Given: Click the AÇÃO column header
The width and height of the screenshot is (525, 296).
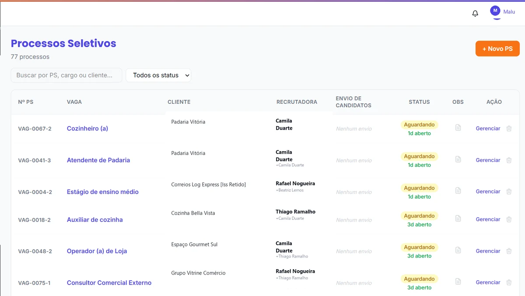Looking at the screenshot, I should click(x=494, y=102).
